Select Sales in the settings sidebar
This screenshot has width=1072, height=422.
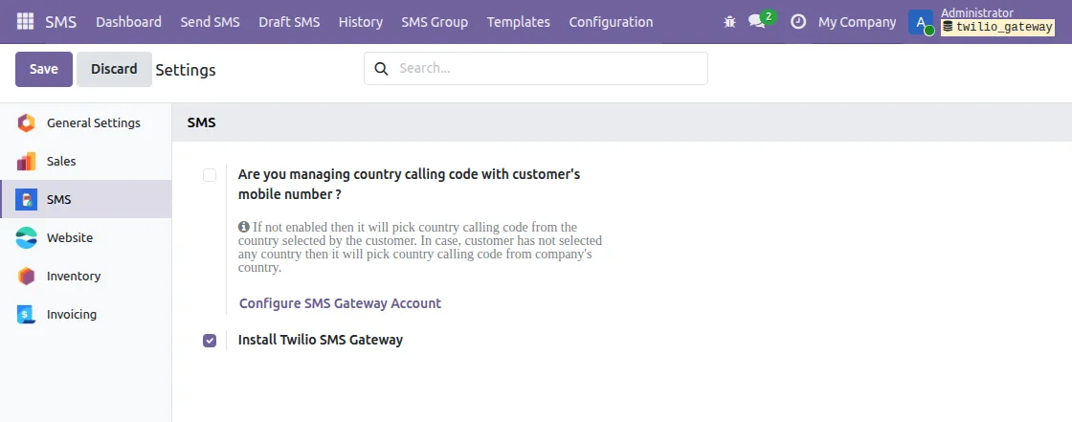[x=61, y=162]
